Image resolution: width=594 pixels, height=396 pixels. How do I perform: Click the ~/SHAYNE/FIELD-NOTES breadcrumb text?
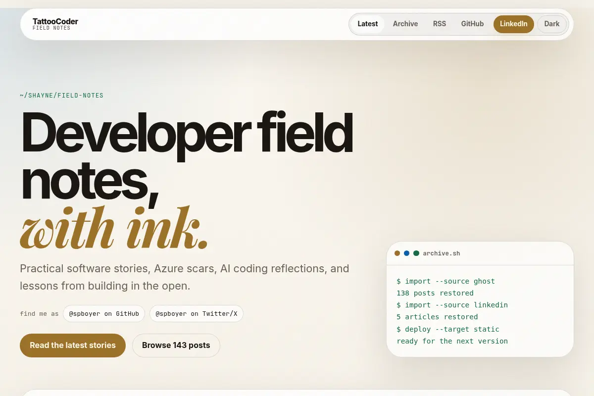click(x=62, y=96)
